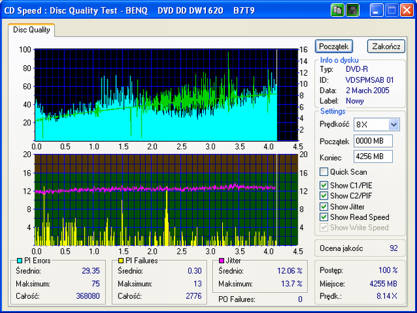This screenshot has width=417, height=313.
Task: Click the Info o dysku group label
Action: 339,60
